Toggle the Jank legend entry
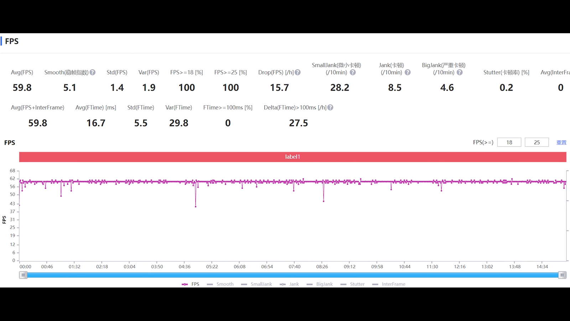This screenshot has height=321, width=570. click(x=290, y=284)
